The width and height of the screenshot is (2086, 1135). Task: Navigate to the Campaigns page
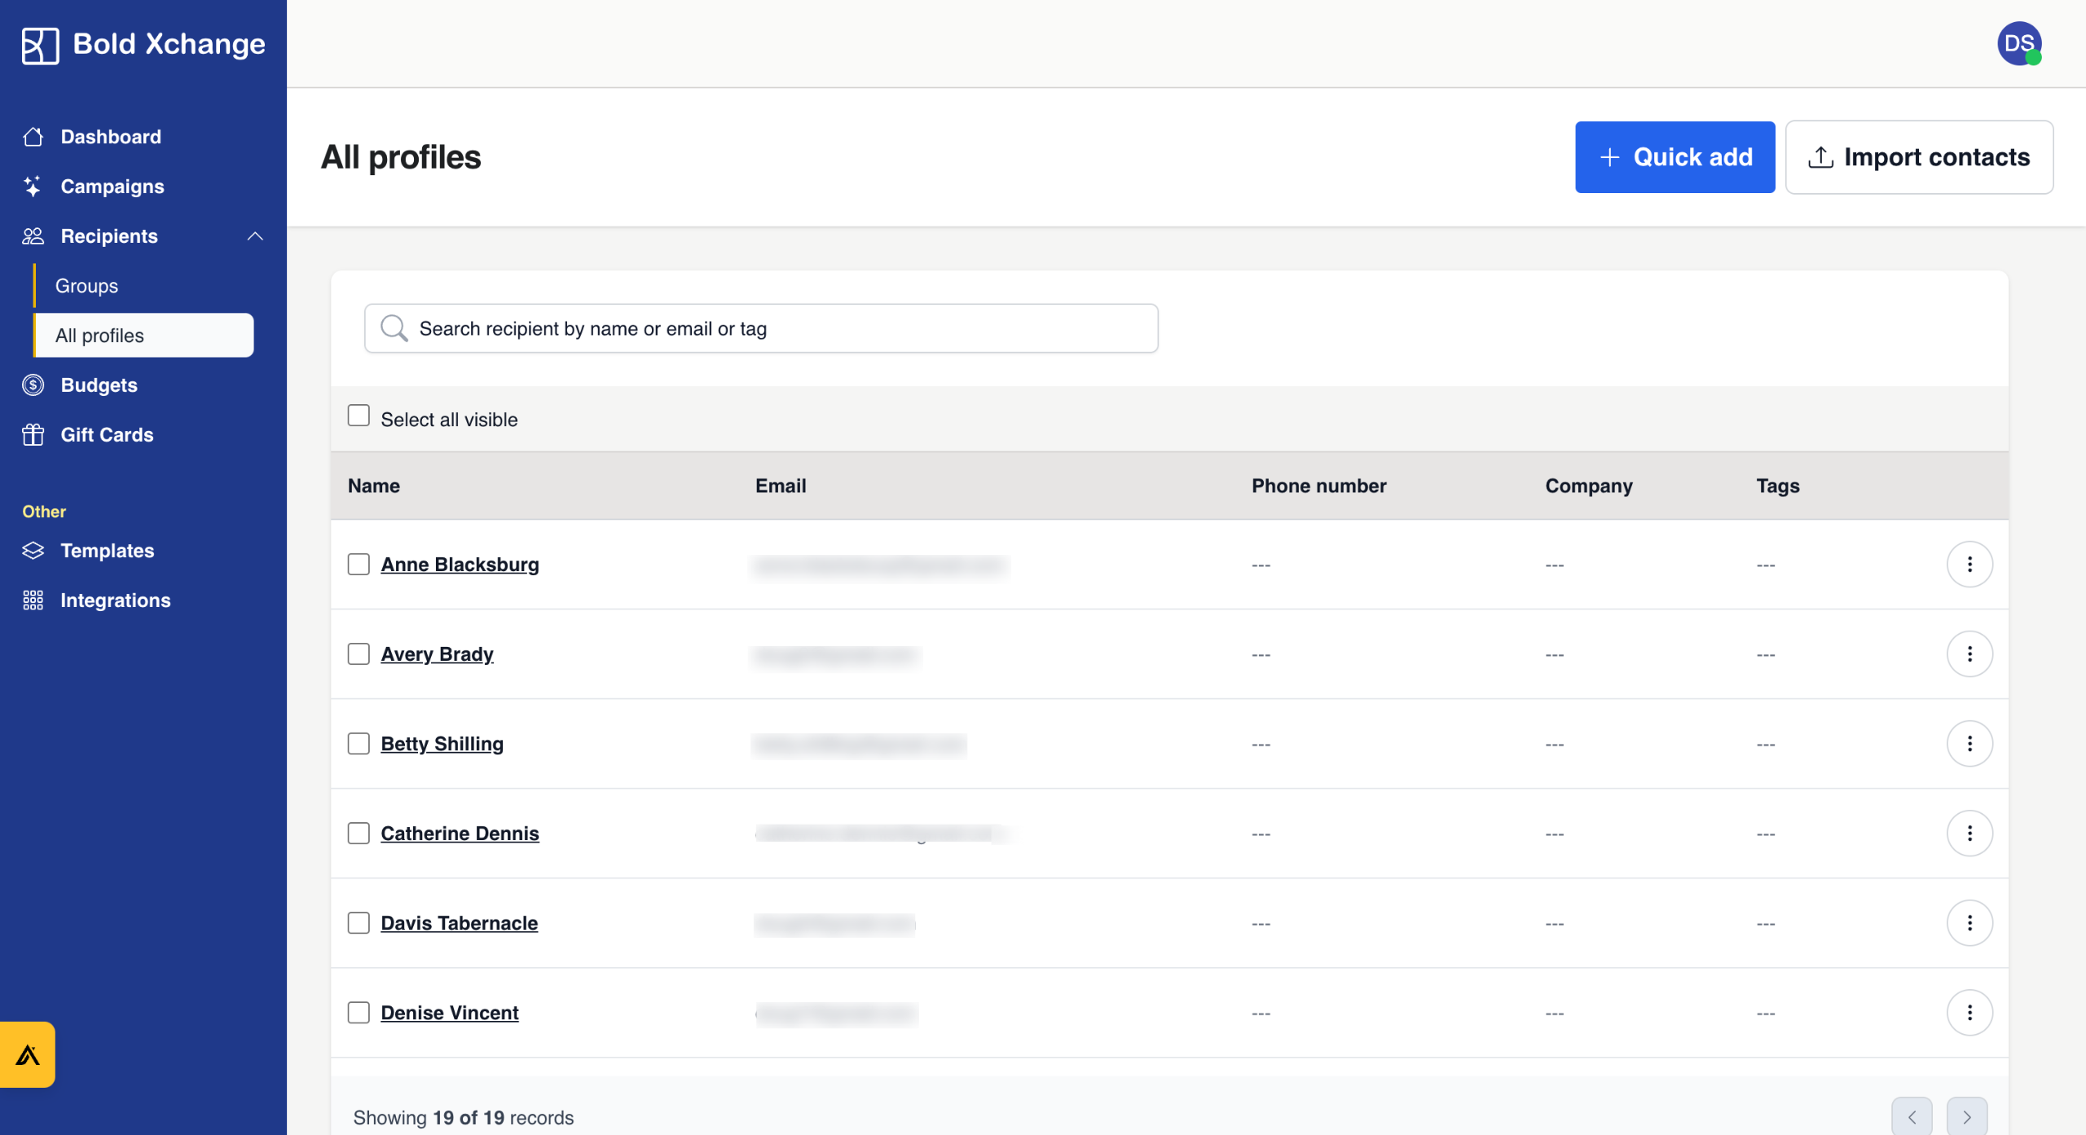click(112, 187)
